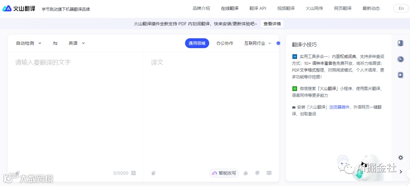The height and width of the screenshot is (186, 410).
Task: Open the dictionary book icon under translation
Action: point(269,173)
